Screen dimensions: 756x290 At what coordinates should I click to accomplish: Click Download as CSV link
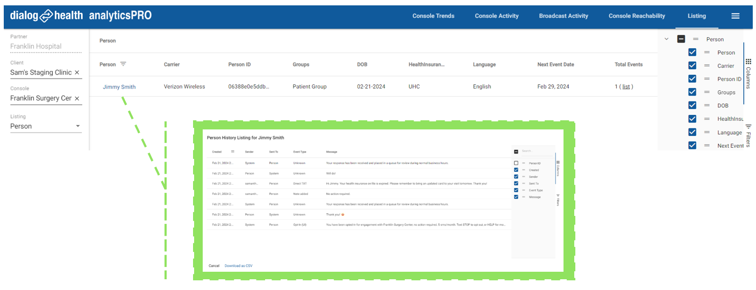(x=239, y=266)
